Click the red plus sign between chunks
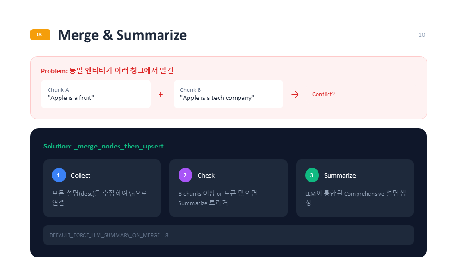The image size is (457, 257). (x=161, y=94)
